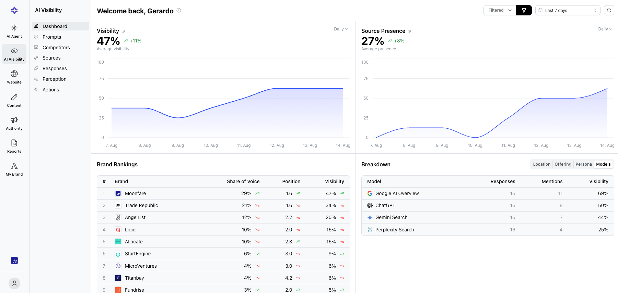Click the Allocate brand logo
This screenshot has width=618, height=293.
tap(118, 242)
